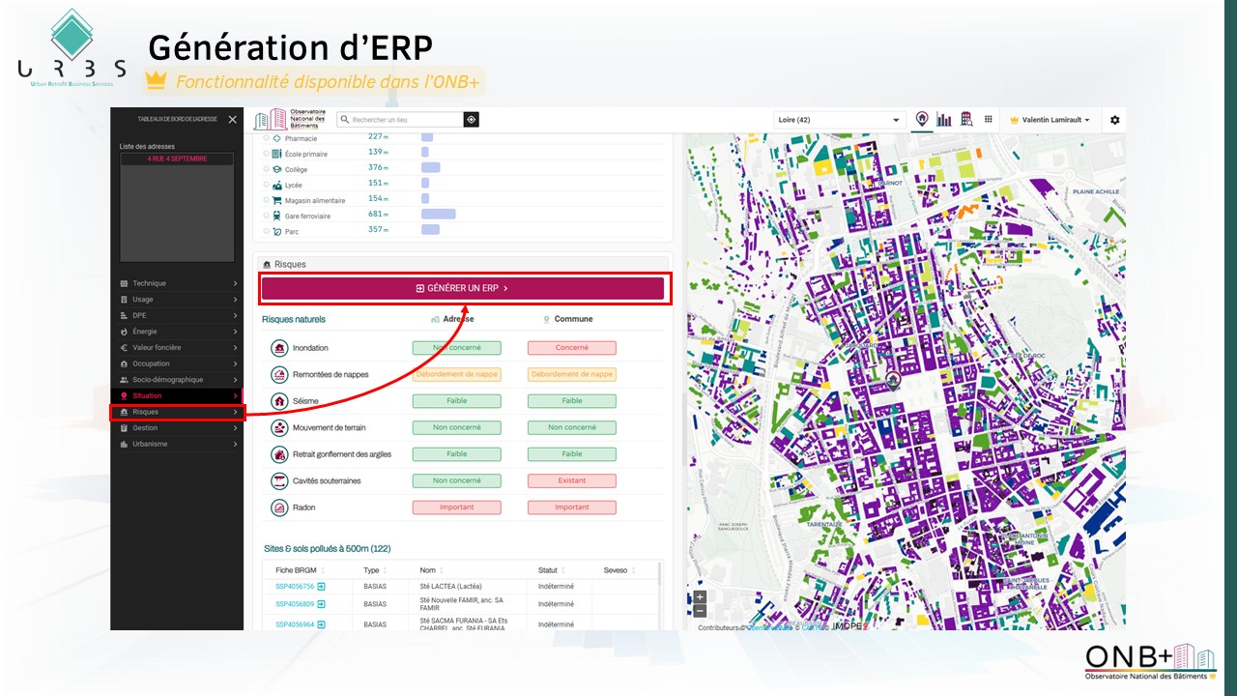This screenshot has height=696, width=1237.
Task: Click the map zoom in button
Action: 700,596
